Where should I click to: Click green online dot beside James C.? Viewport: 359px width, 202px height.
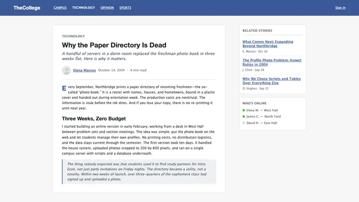point(244,116)
